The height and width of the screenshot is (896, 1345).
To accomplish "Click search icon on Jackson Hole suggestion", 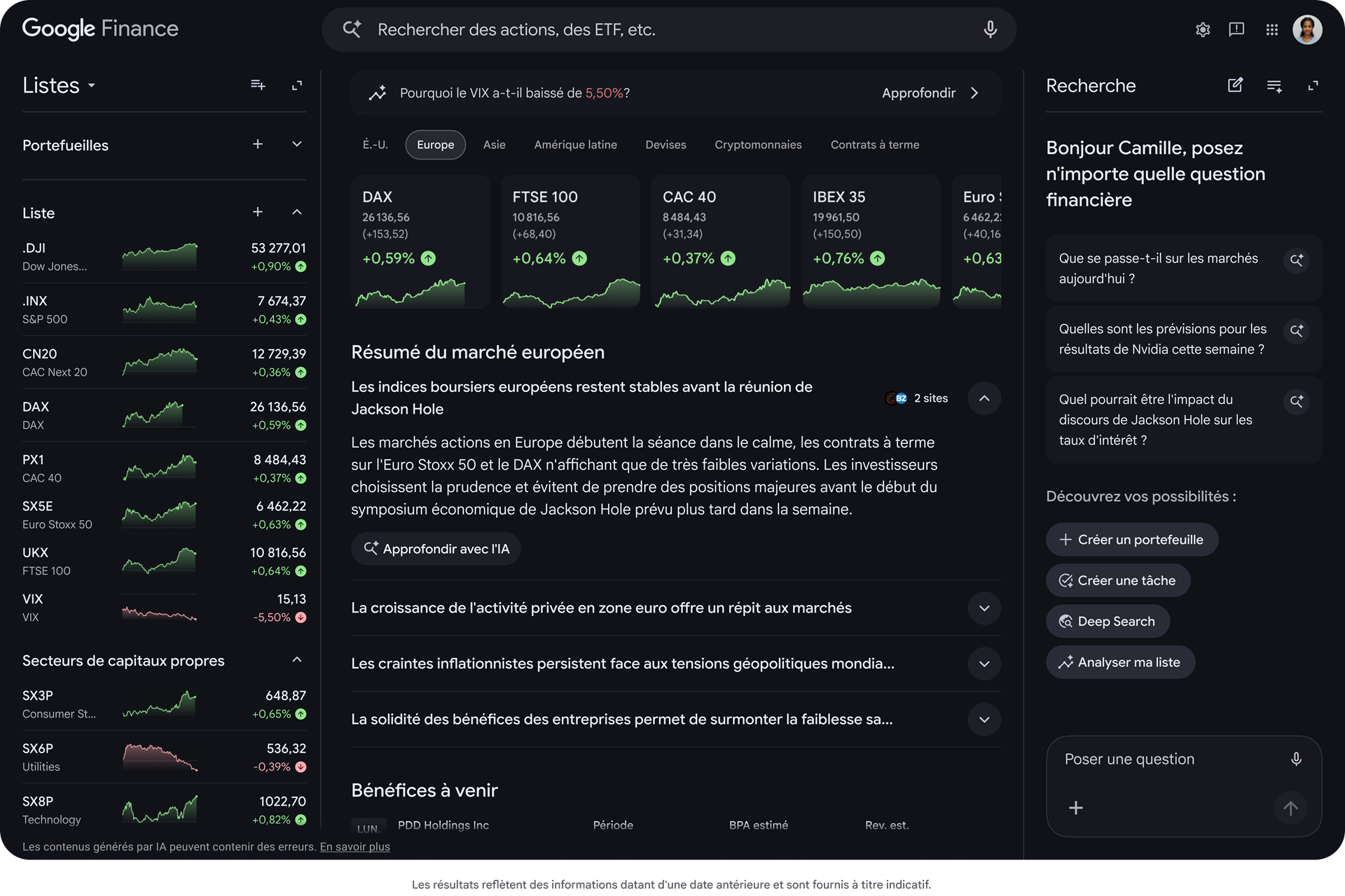I will [1297, 401].
